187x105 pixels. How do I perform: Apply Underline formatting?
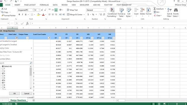[x=26, y=15]
